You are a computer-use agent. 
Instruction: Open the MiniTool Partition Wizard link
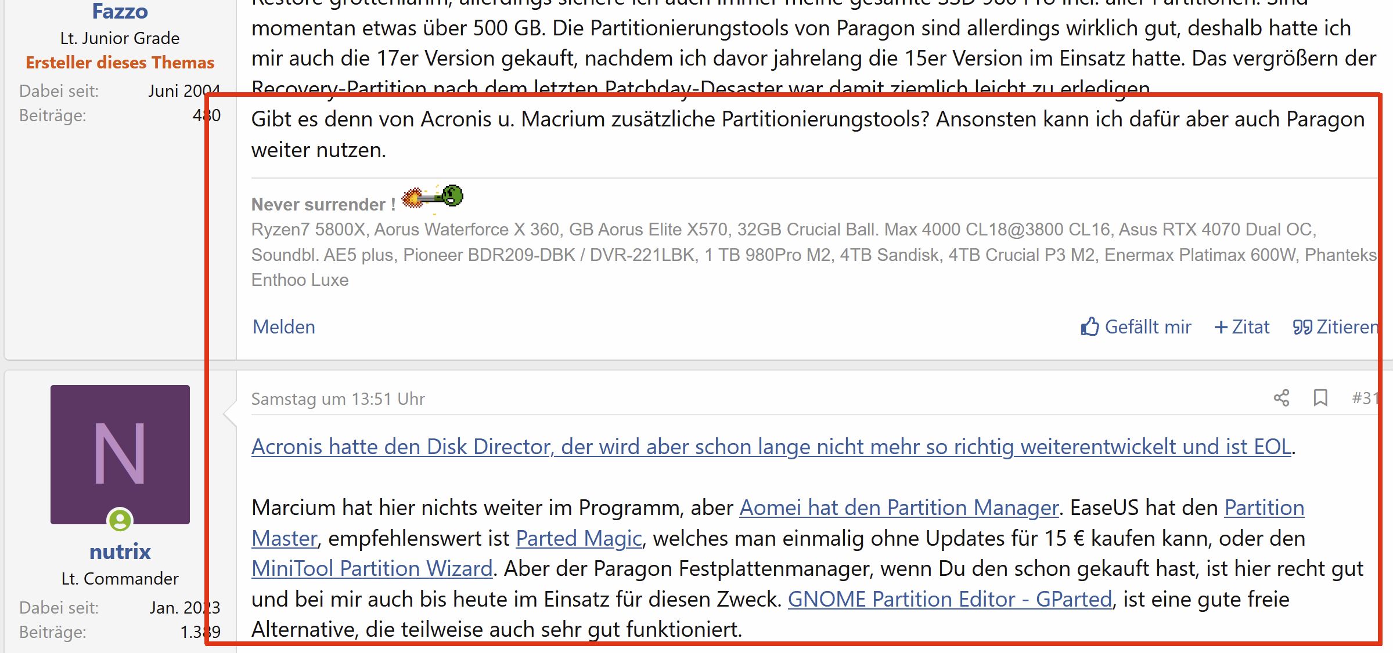pos(372,568)
